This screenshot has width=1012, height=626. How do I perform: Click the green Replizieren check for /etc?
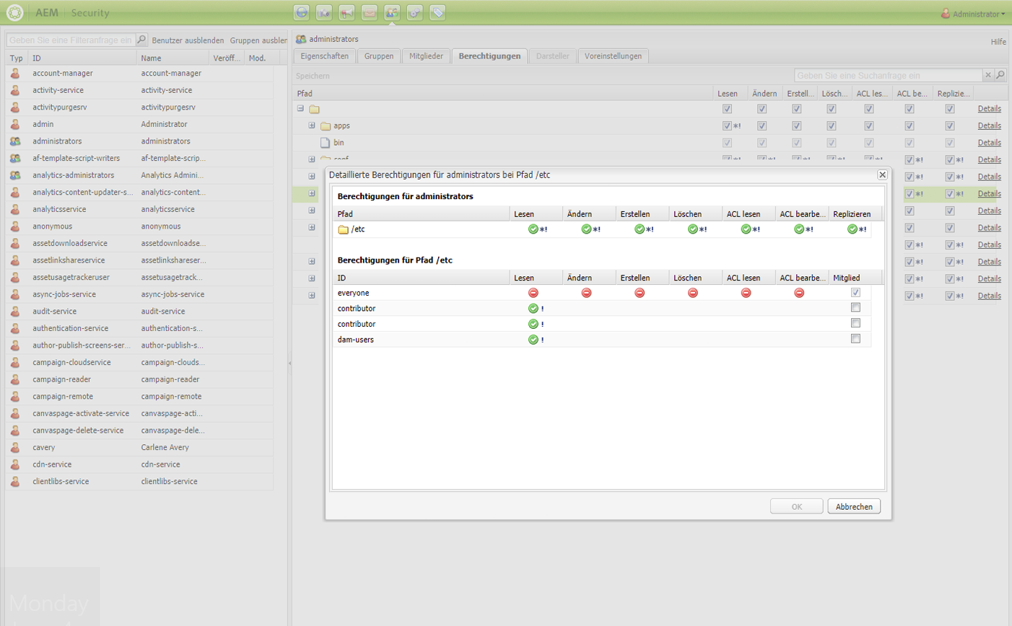(852, 229)
